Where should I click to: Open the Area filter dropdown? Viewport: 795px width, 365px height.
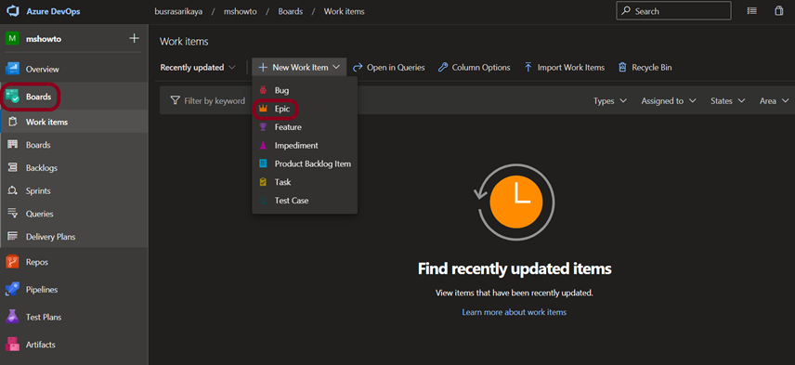click(775, 101)
